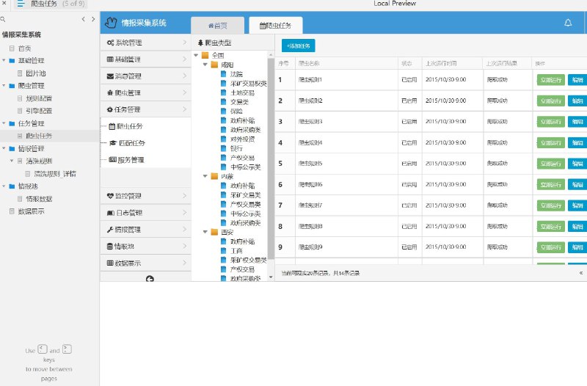Click the database icon for 情报池
The width and height of the screenshot is (587, 386).
point(109,247)
